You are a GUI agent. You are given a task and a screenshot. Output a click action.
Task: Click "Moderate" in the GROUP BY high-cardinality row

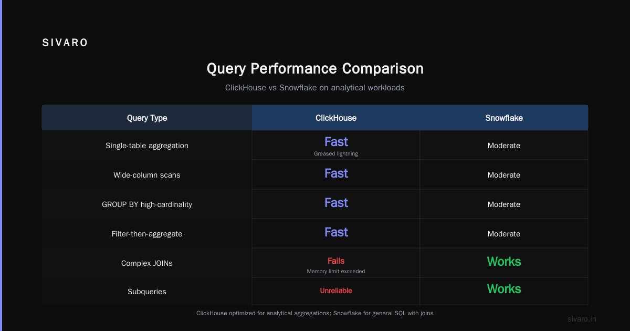coord(504,204)
